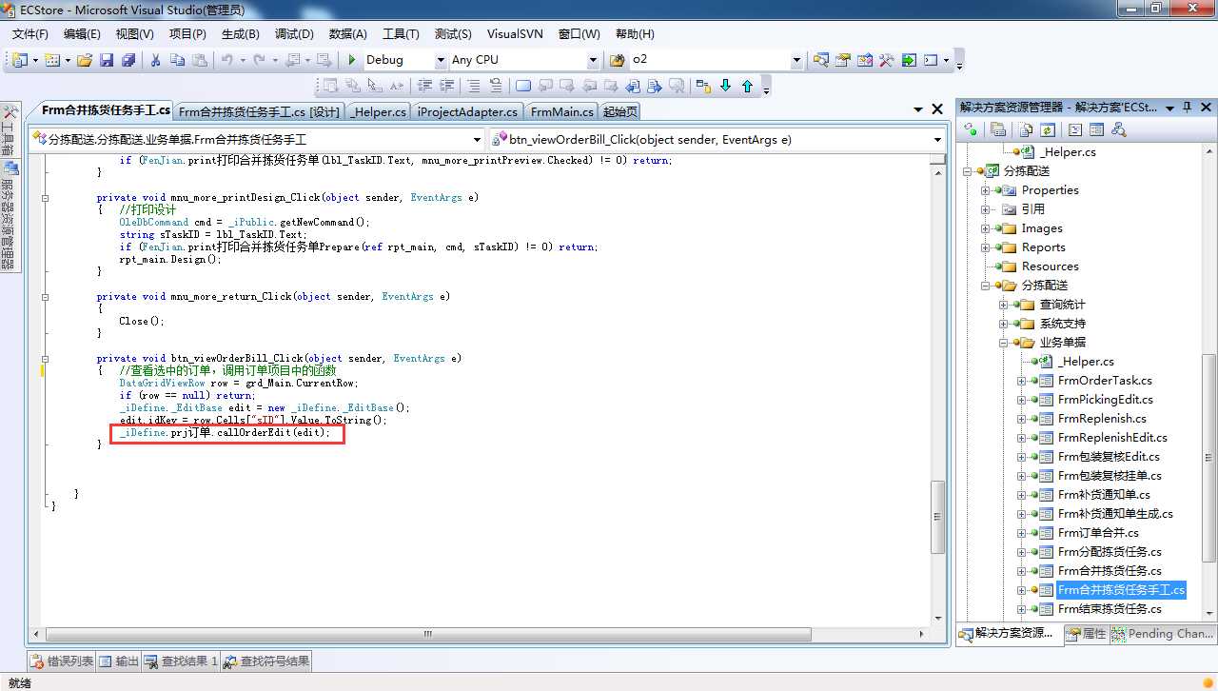Open Solution Explorer window position dropdown

tap(1170, 108)
